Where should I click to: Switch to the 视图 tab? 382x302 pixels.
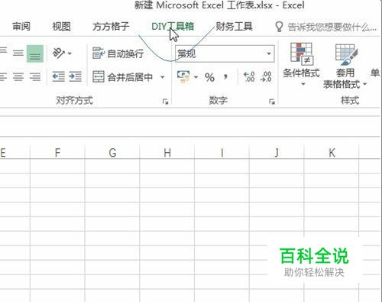[61, 26]
